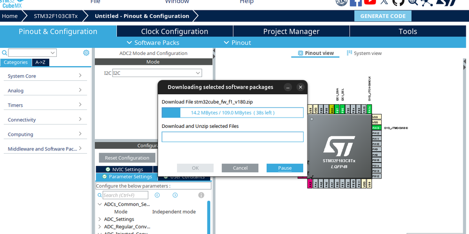This screenshot has height=234, width=469.
Task: Click the info icon above parameter list
Action: (x=201, y=195)
